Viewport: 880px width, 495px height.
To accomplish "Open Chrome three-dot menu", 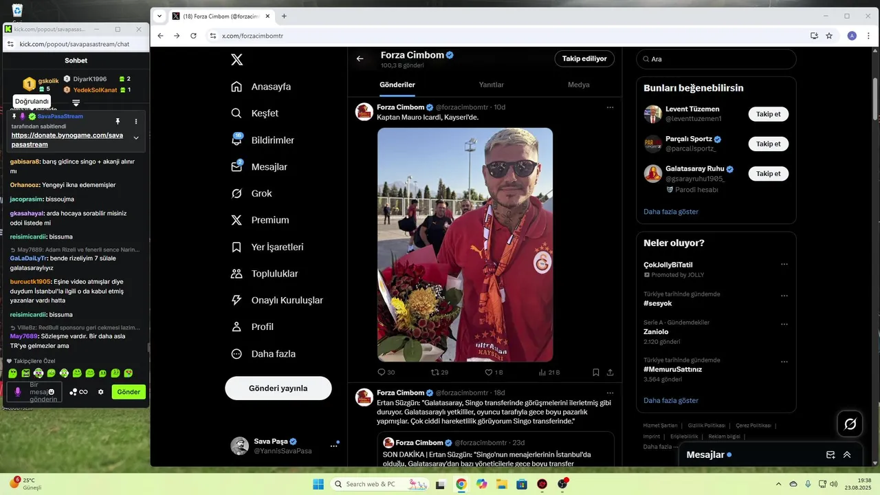I will point(867,36).
